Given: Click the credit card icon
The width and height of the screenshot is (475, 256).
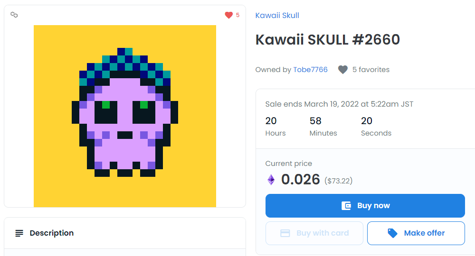Looking at the screenshot, I should (285, 233).
